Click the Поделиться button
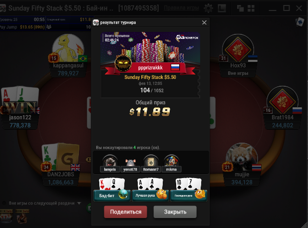308x228 pixels. [x=125, y=212]
